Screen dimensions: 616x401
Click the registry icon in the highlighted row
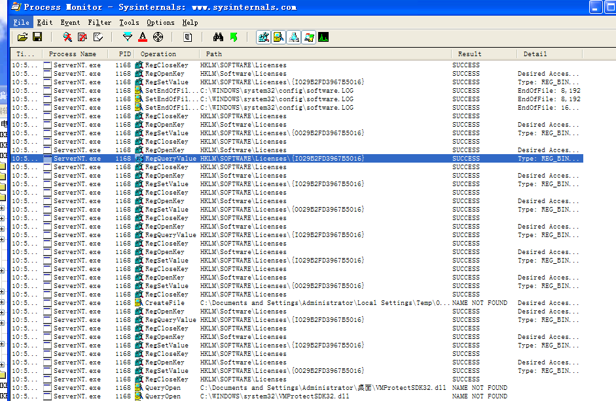[139, 158]
